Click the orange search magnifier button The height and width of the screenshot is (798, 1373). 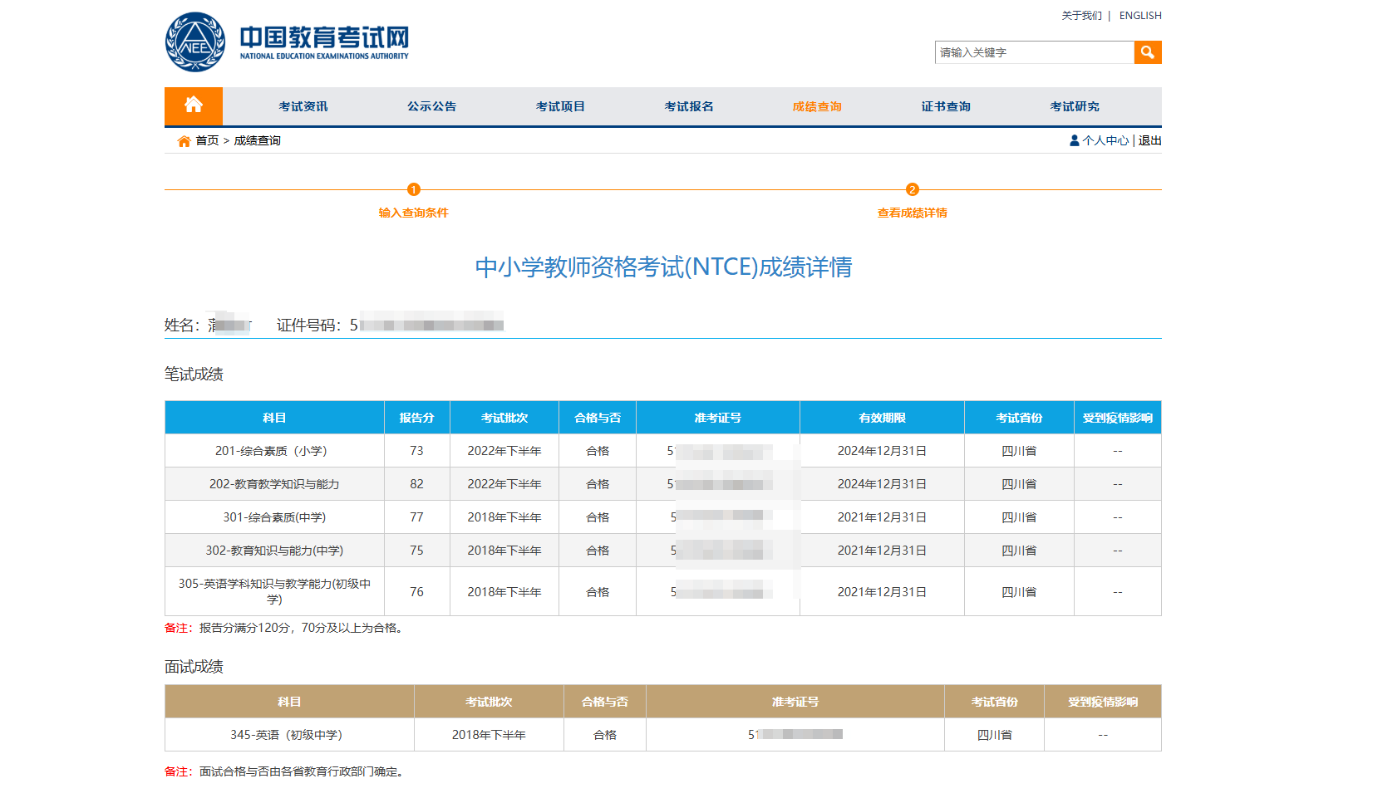point(1147,52)
